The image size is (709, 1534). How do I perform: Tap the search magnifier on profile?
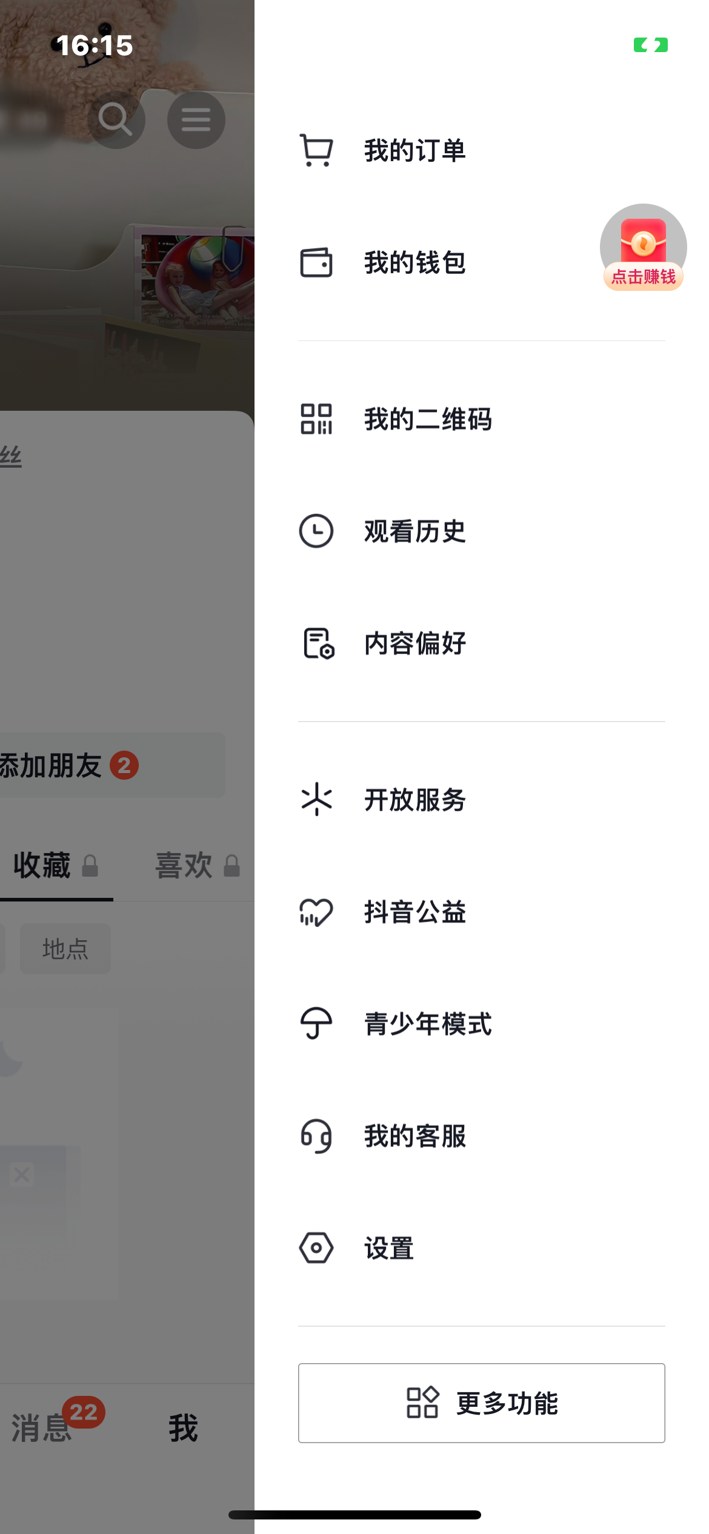click(116, 120)
